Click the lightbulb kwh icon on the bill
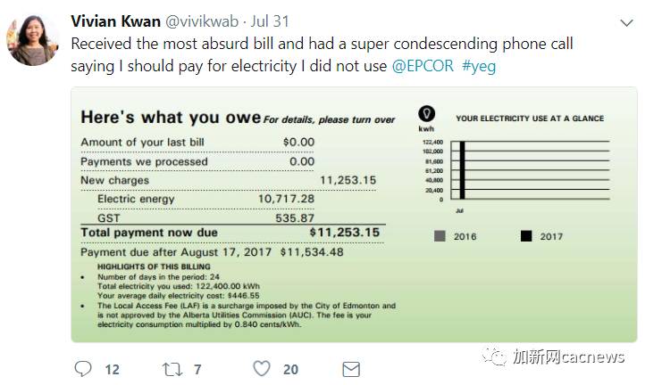 pyautogui.click(x=426, y=113)
